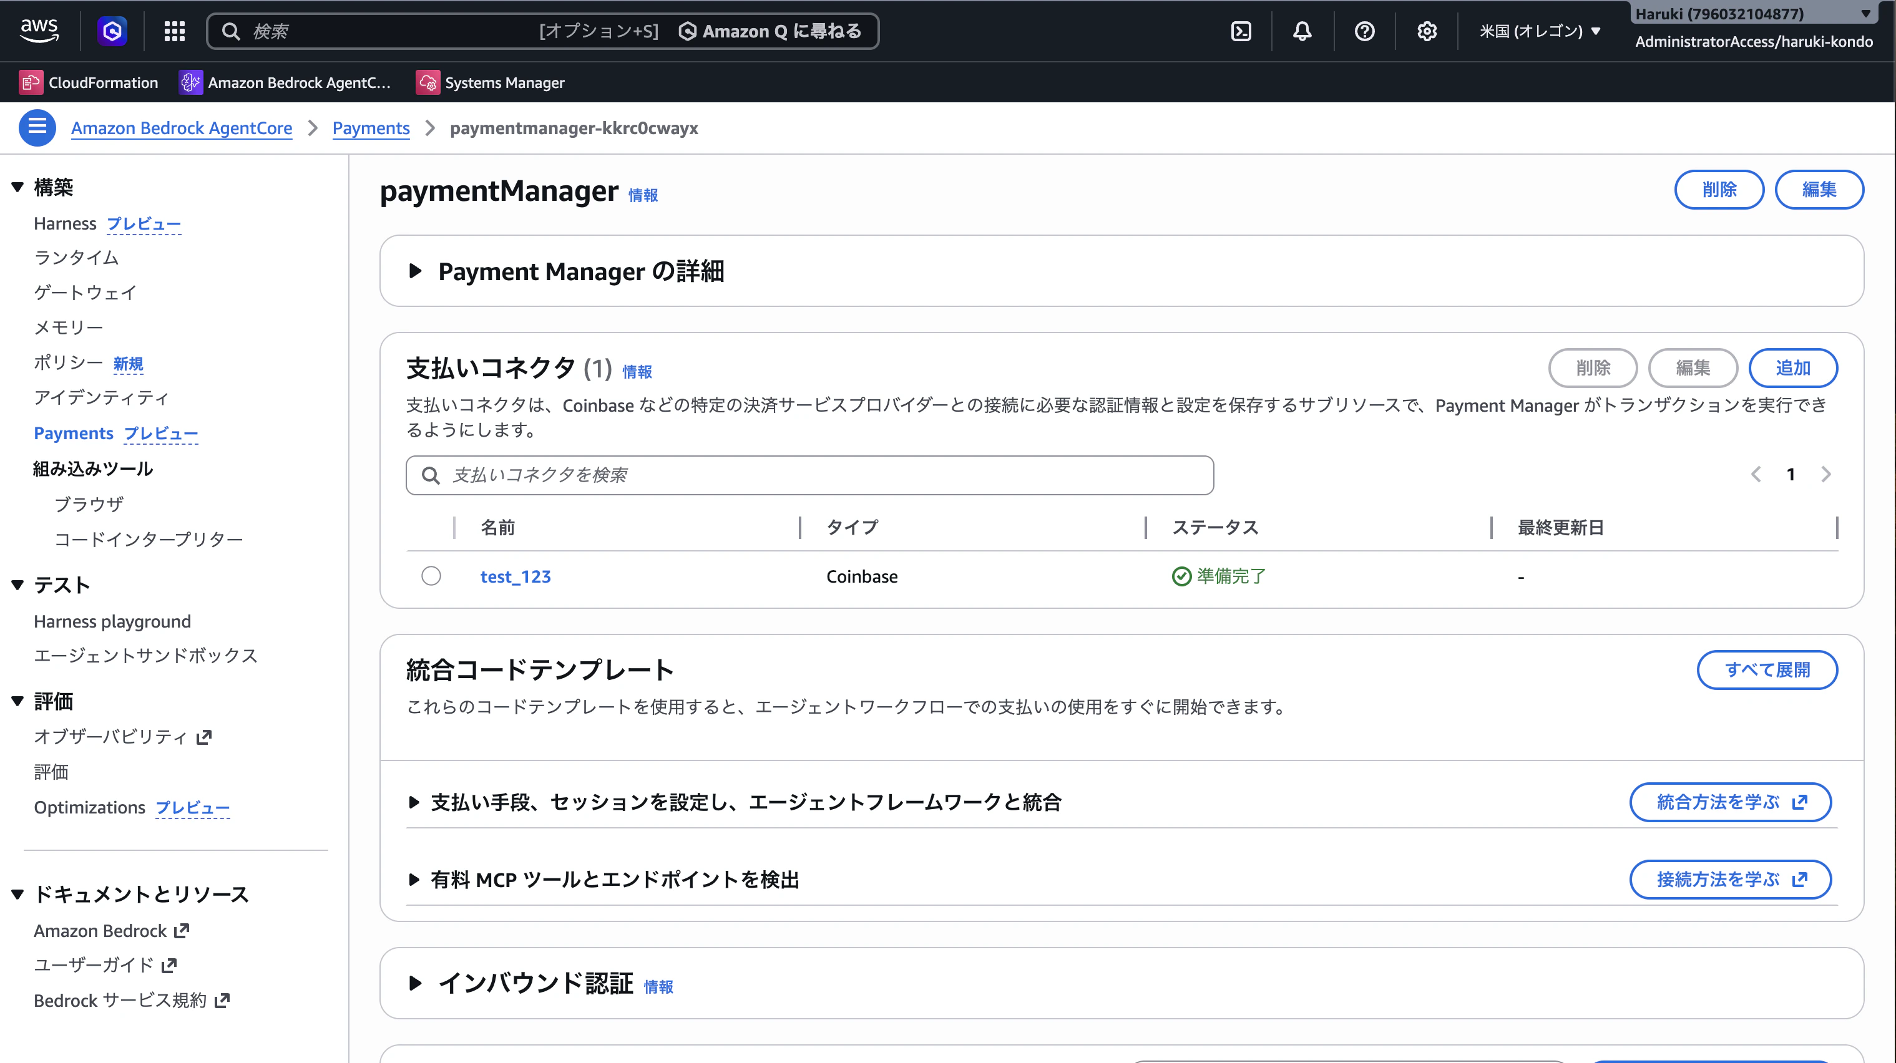This screenshot has width=1896, height=1063.
Task: Click the CloudFormation favorite icon
Action: pos(30,82)
